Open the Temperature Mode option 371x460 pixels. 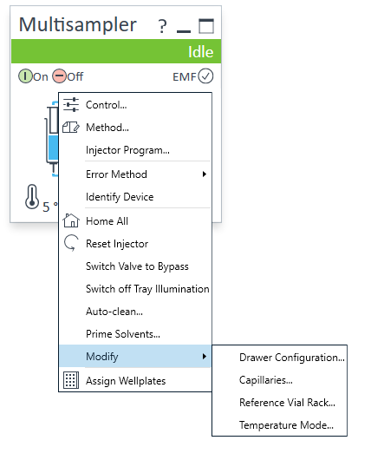(286, 425)
